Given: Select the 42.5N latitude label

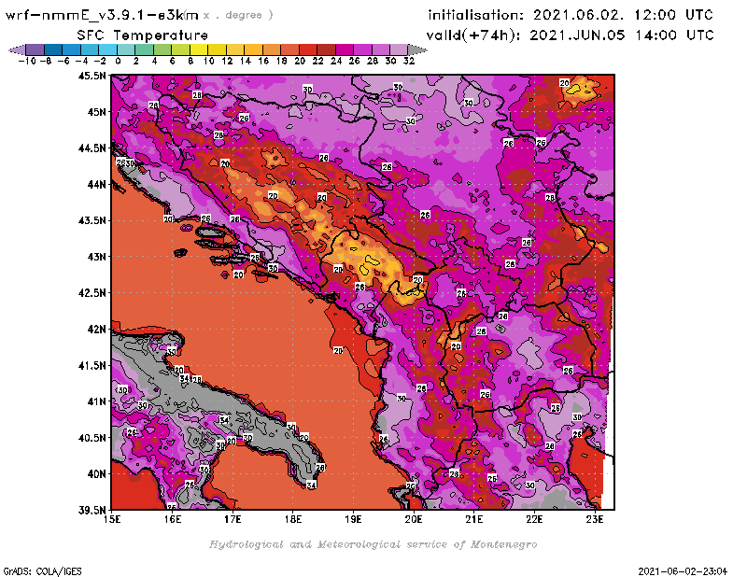Looking at the screenshot, I should (x=92, y=292).
